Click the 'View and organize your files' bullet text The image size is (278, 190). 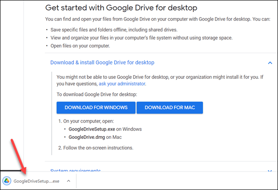(x=141, y=38)
